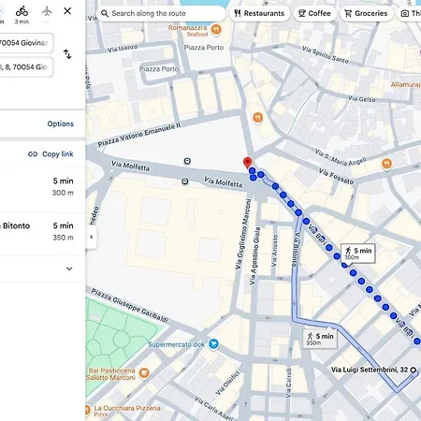Click the 5 min 350m route label on map
This screenshot has height=421, width=421.
[320, 340]
